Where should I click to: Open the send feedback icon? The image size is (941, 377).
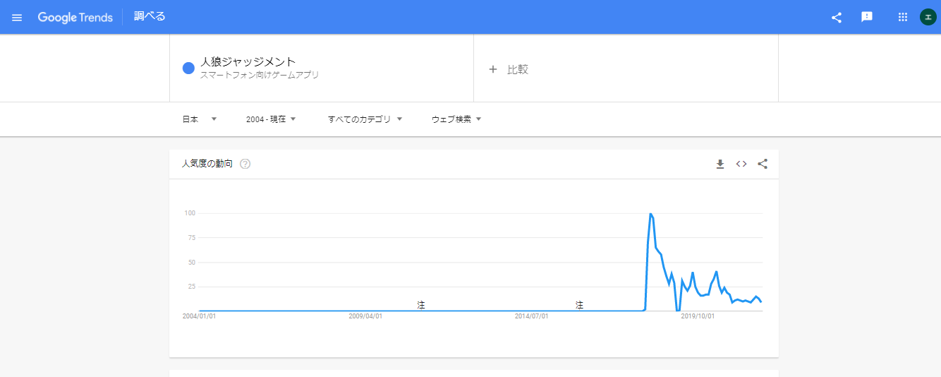tap(867, 17)
